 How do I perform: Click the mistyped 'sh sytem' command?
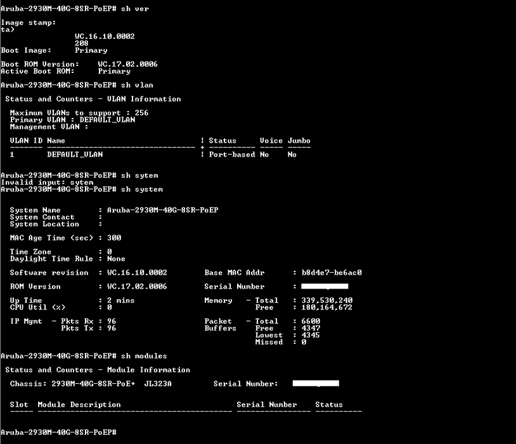(139, 176)
